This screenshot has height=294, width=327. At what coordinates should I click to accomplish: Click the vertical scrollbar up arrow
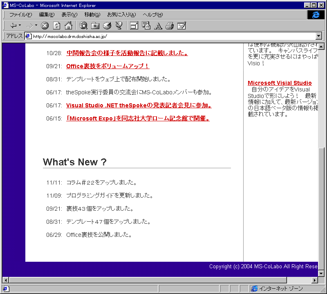tap(321, 47)
